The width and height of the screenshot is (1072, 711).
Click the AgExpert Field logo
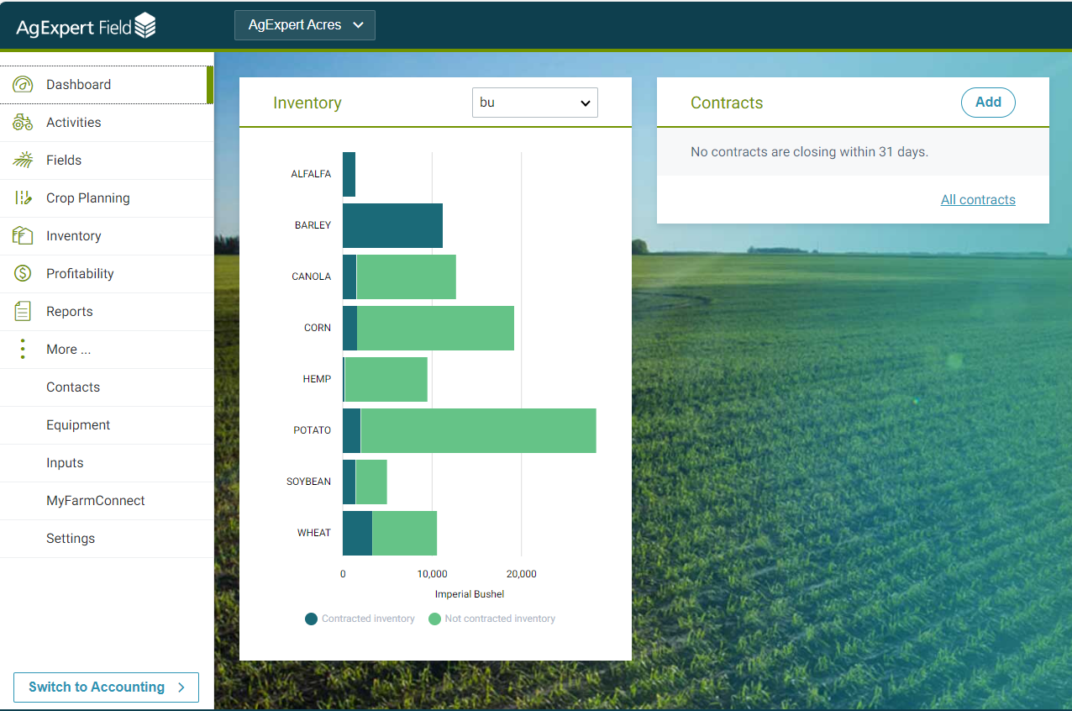coord(86,26)
